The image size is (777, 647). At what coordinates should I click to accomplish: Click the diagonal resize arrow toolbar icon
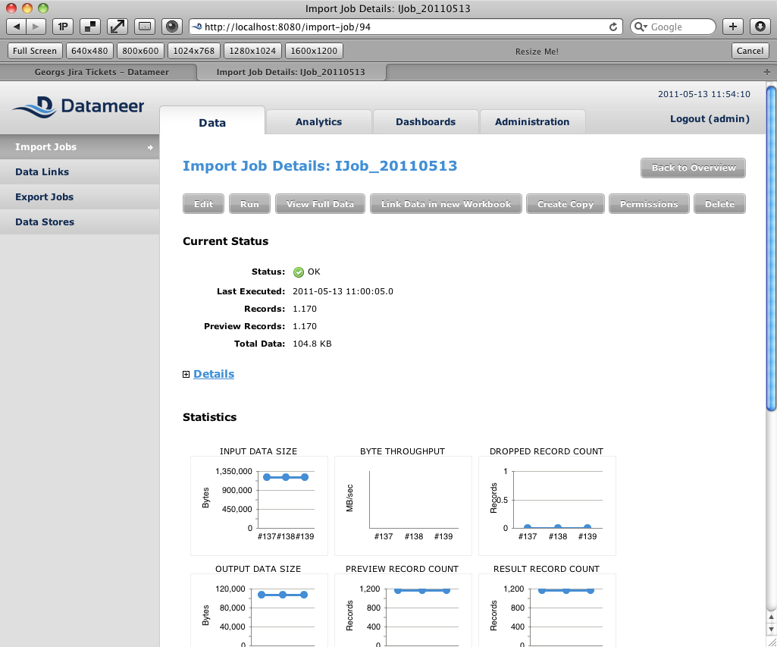click(117, 27)
